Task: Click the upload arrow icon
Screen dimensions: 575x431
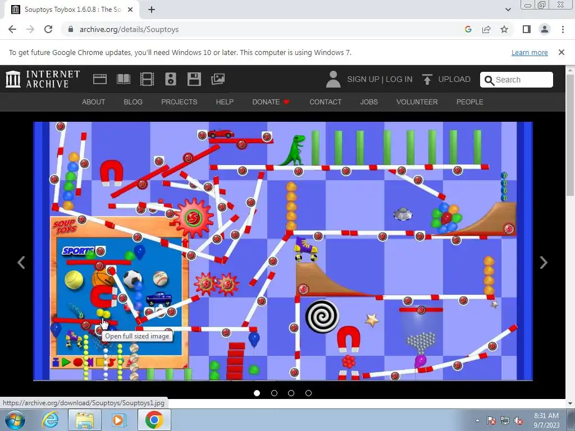Action: tap(427, 79)
